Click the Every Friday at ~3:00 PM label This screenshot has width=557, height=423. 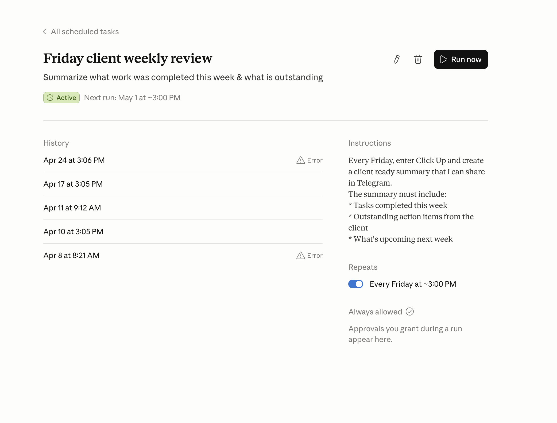coord(413,284)
